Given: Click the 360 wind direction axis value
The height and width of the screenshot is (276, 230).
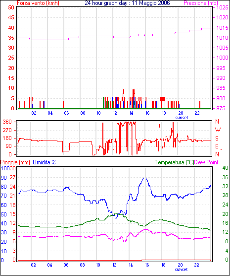Looking at the screenshot, I should point(7,122).
